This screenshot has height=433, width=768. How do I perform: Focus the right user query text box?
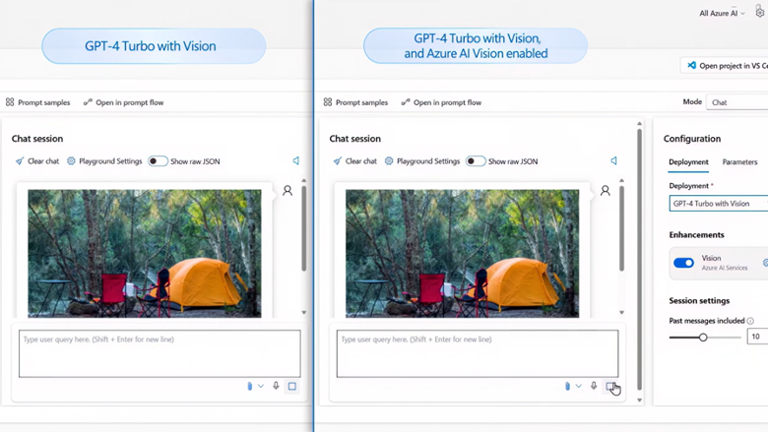[478, 353]
